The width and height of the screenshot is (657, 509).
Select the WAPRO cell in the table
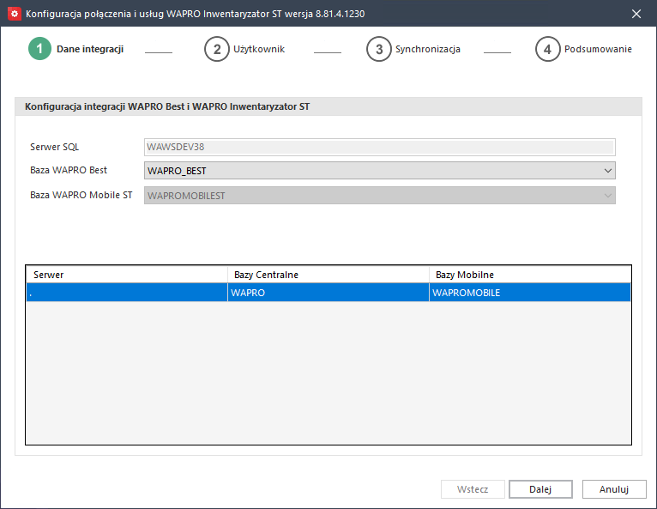(328, 293)
